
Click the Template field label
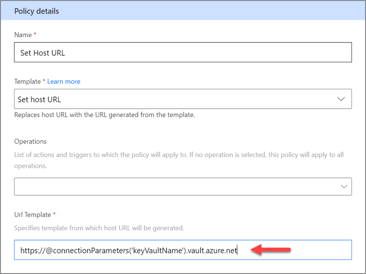[x=27, y=82]
